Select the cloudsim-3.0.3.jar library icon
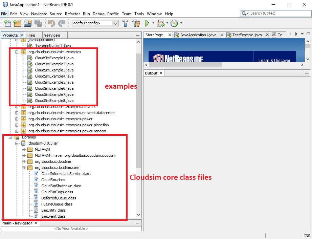The width and height of the screenshot is (312, 239). coord(23,143)
